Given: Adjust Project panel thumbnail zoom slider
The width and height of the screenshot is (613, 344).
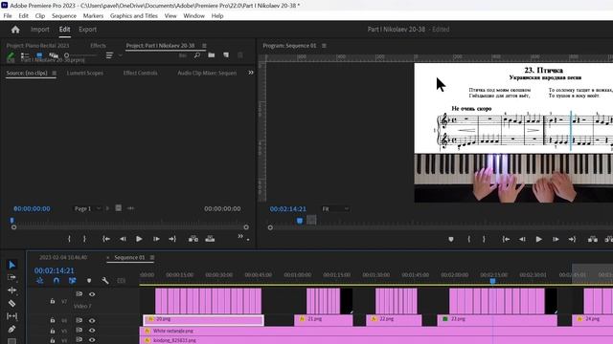Looking at the screenshot, I should [80, 55].
